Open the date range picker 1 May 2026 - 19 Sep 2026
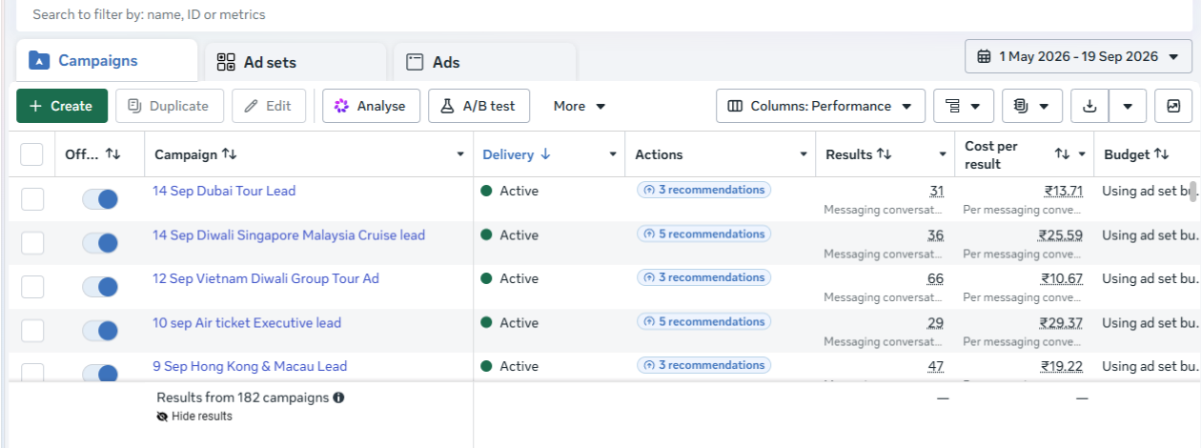Screen dimensions: 1201x448 (x=1078, y=56)
